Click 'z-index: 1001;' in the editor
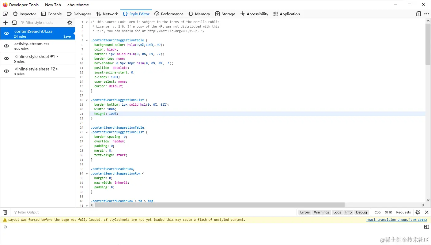431x245 pixels. [x=108, y=77]
